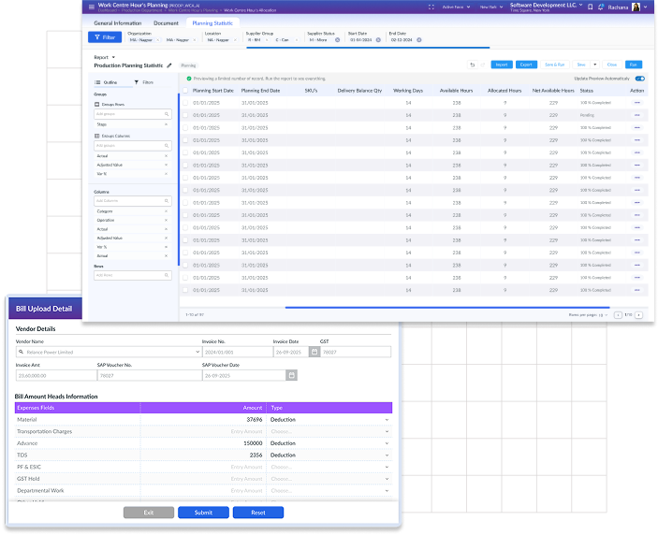Check the first row checkbox

pos(185,103)
